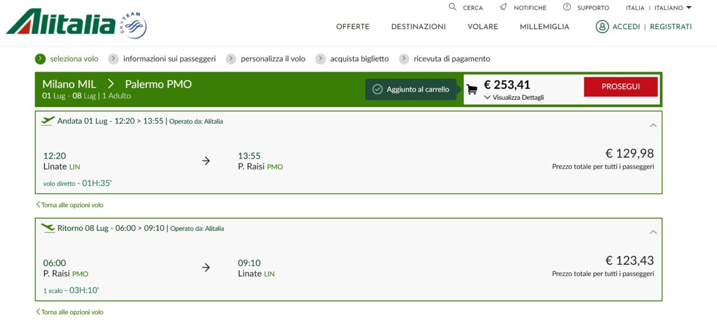Image resolution: width=717 pixels, height=327 pixels.
Task: Open search via the magnifier icon
Action: [x=453, y=7]
